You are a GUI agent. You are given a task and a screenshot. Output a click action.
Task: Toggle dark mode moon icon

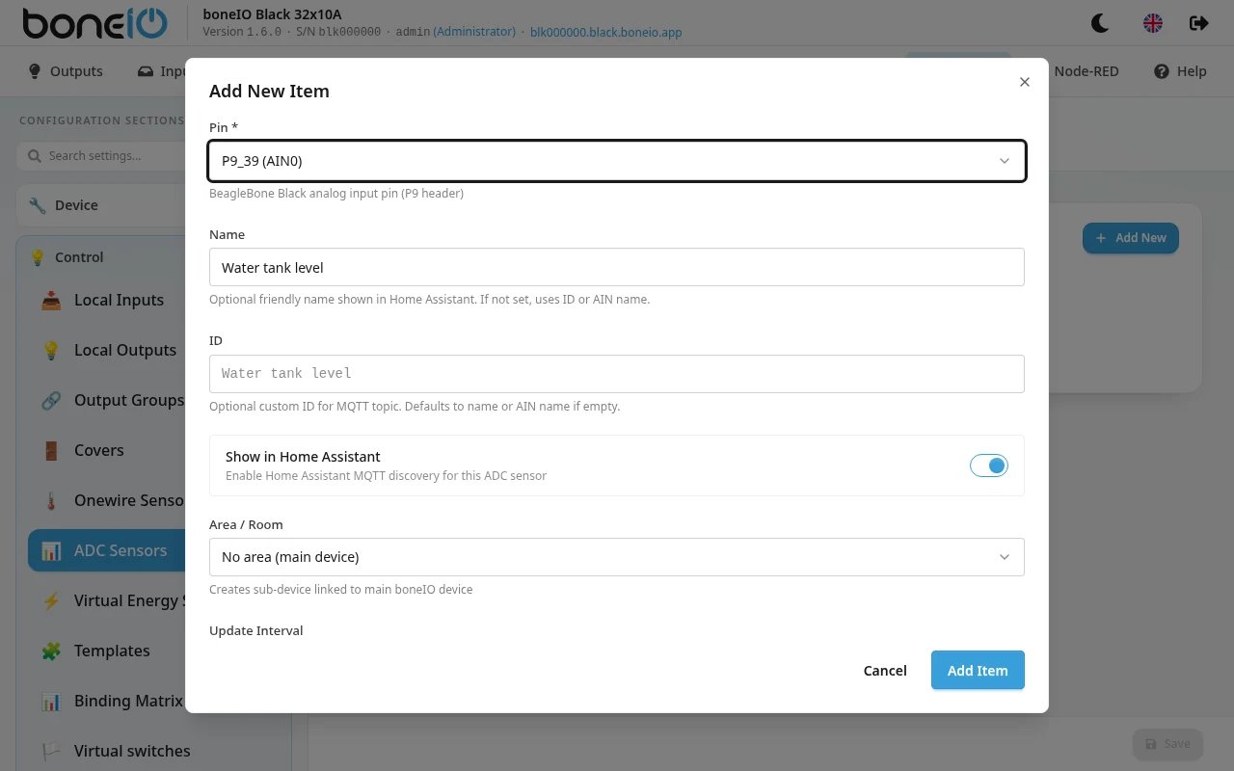pos(1100,23)
